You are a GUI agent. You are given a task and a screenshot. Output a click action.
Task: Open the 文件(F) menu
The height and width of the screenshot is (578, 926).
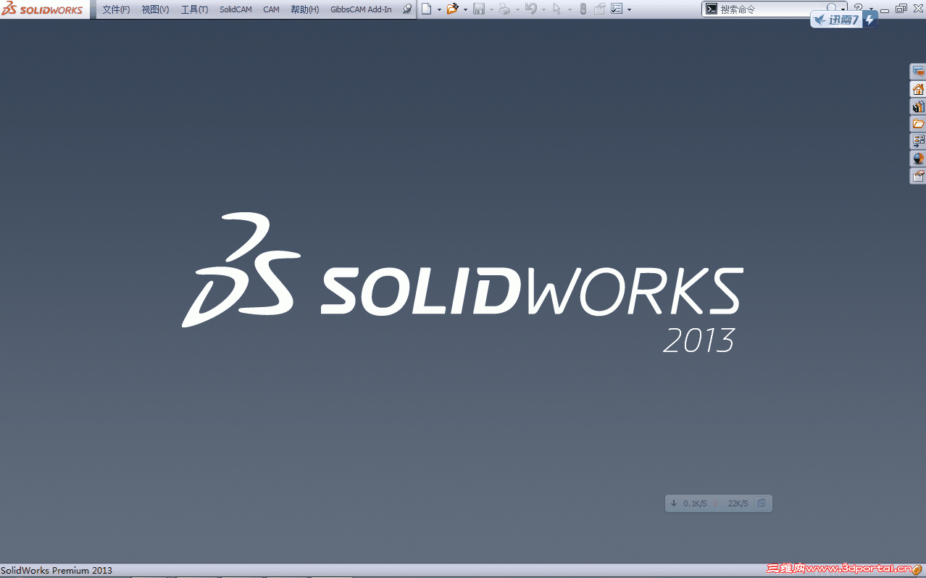(x=116, y=9)
